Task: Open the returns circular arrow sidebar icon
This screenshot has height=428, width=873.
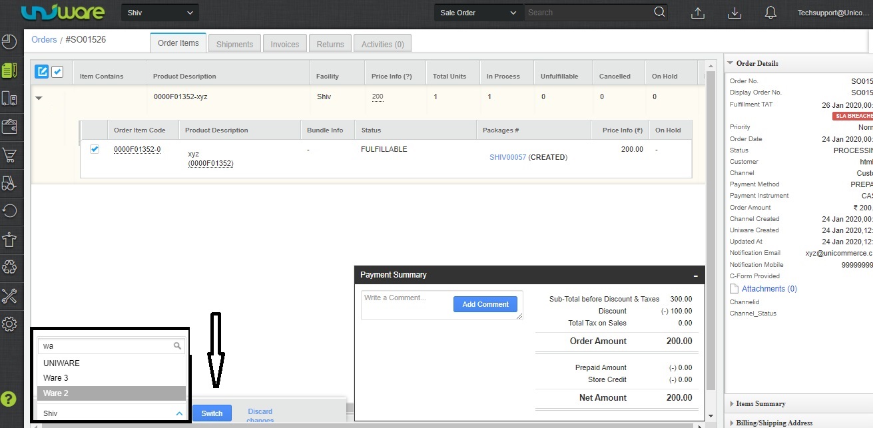Action: pos(9,211)
